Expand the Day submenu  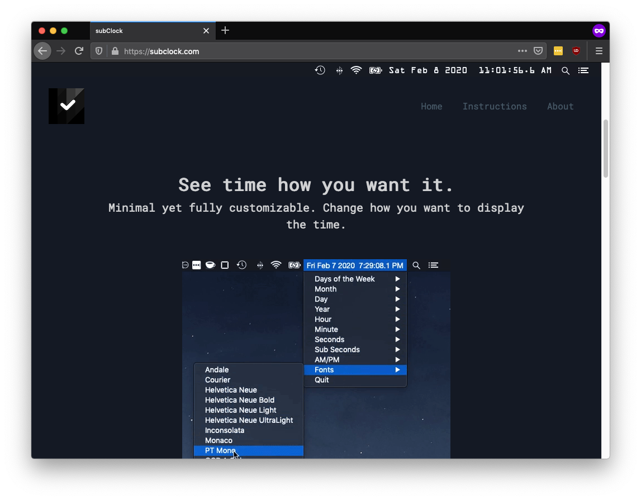pos(355,299)
